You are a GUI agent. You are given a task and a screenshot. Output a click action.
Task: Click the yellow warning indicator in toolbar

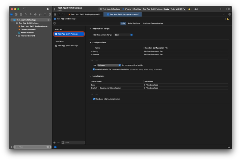pos(190,9)
